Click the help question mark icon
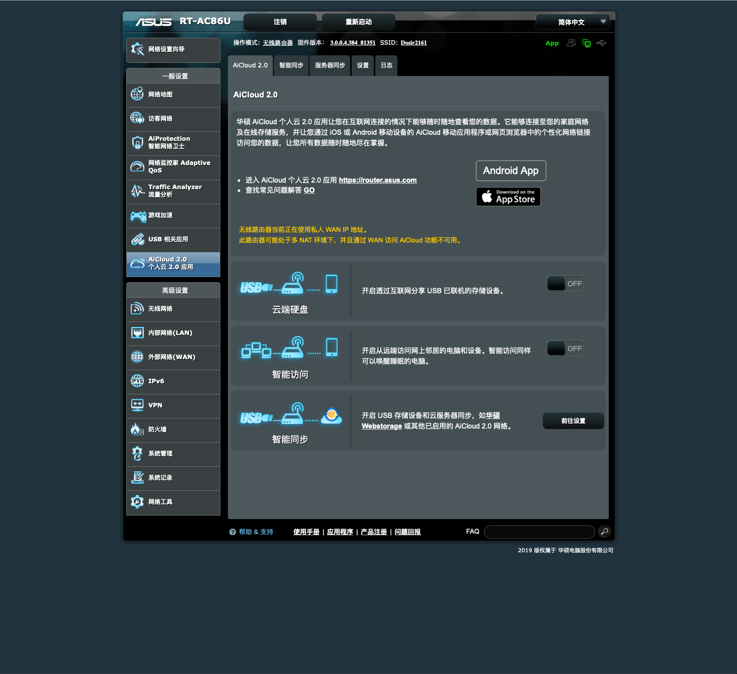Viewport: 737px width, 674px height. 232,532
